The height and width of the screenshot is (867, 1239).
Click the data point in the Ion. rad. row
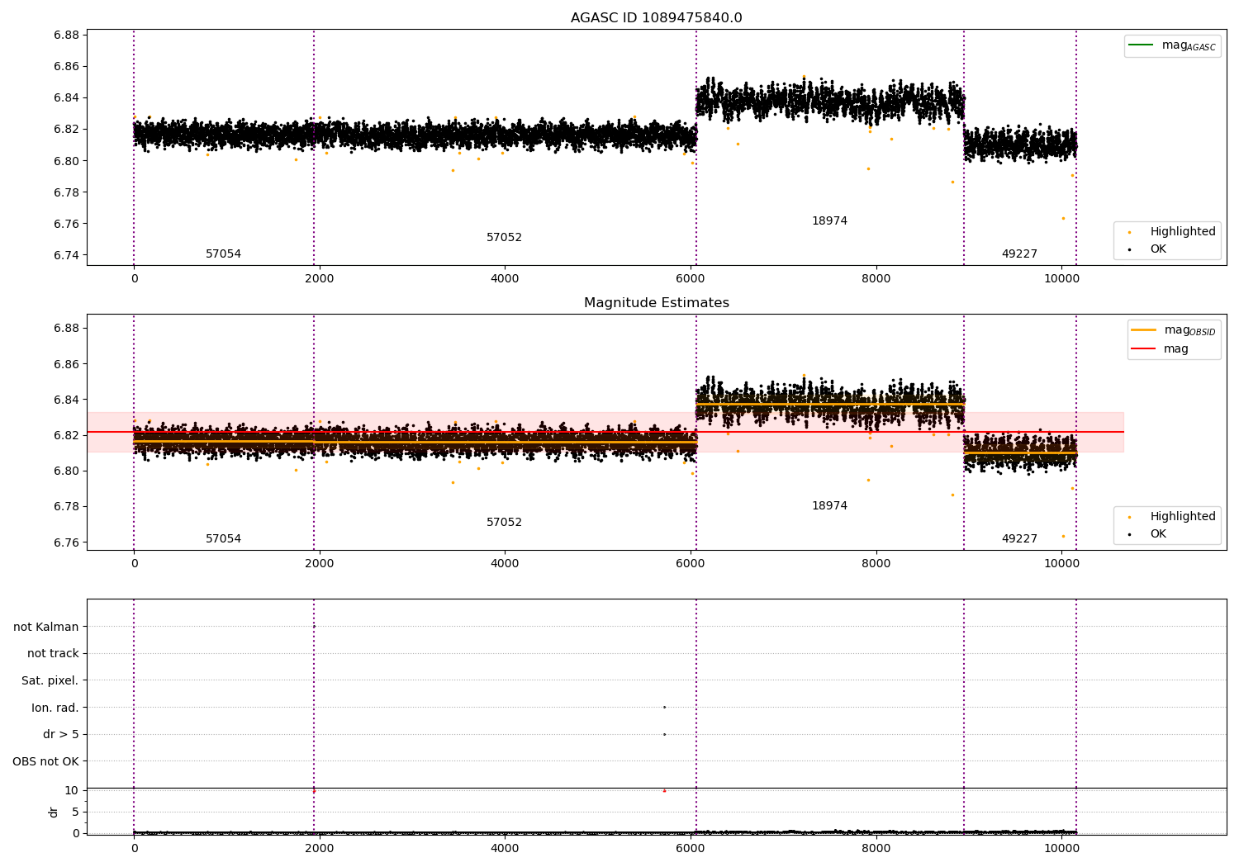[664, 707]
